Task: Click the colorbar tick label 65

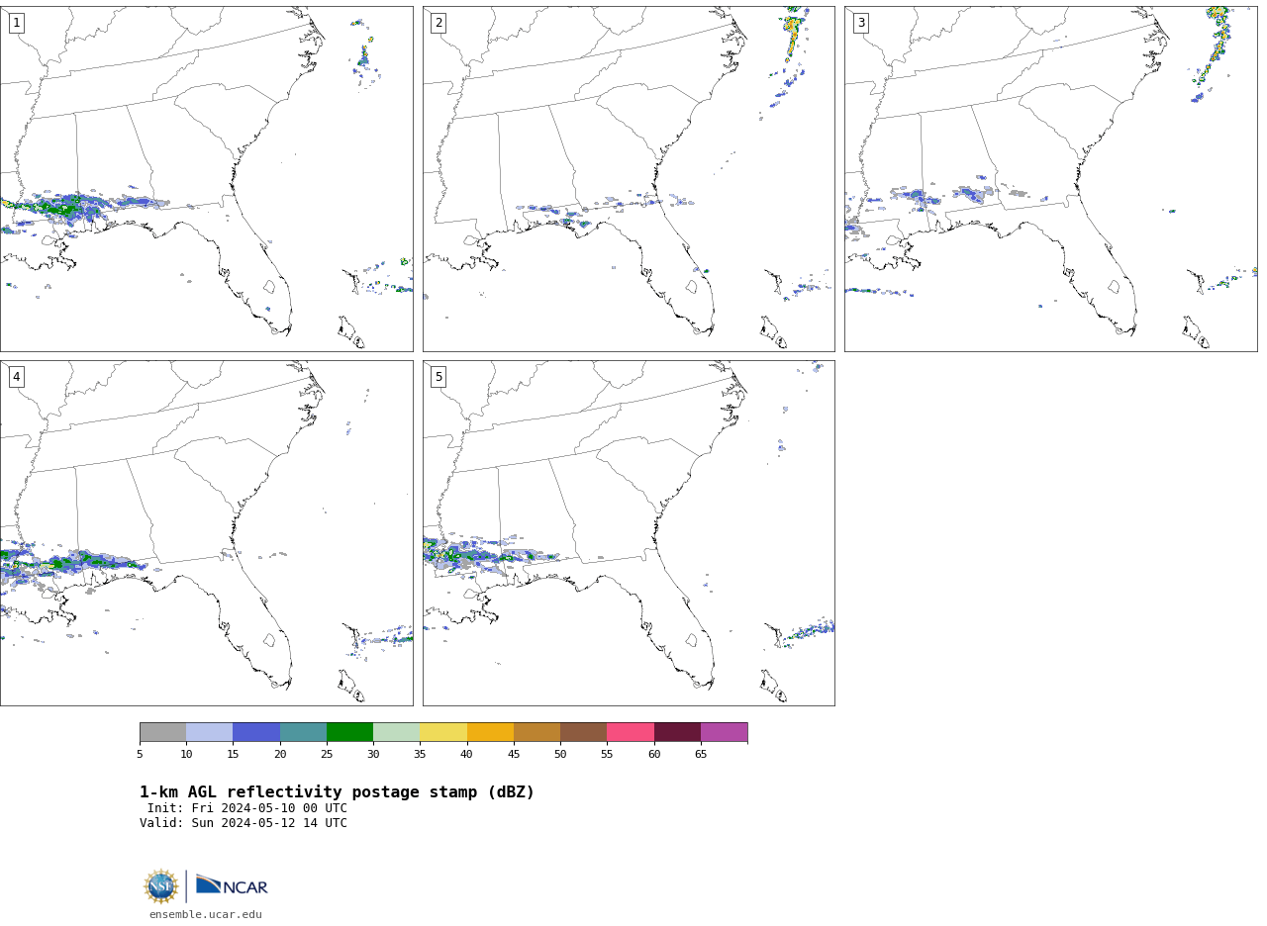Action: 701,755
